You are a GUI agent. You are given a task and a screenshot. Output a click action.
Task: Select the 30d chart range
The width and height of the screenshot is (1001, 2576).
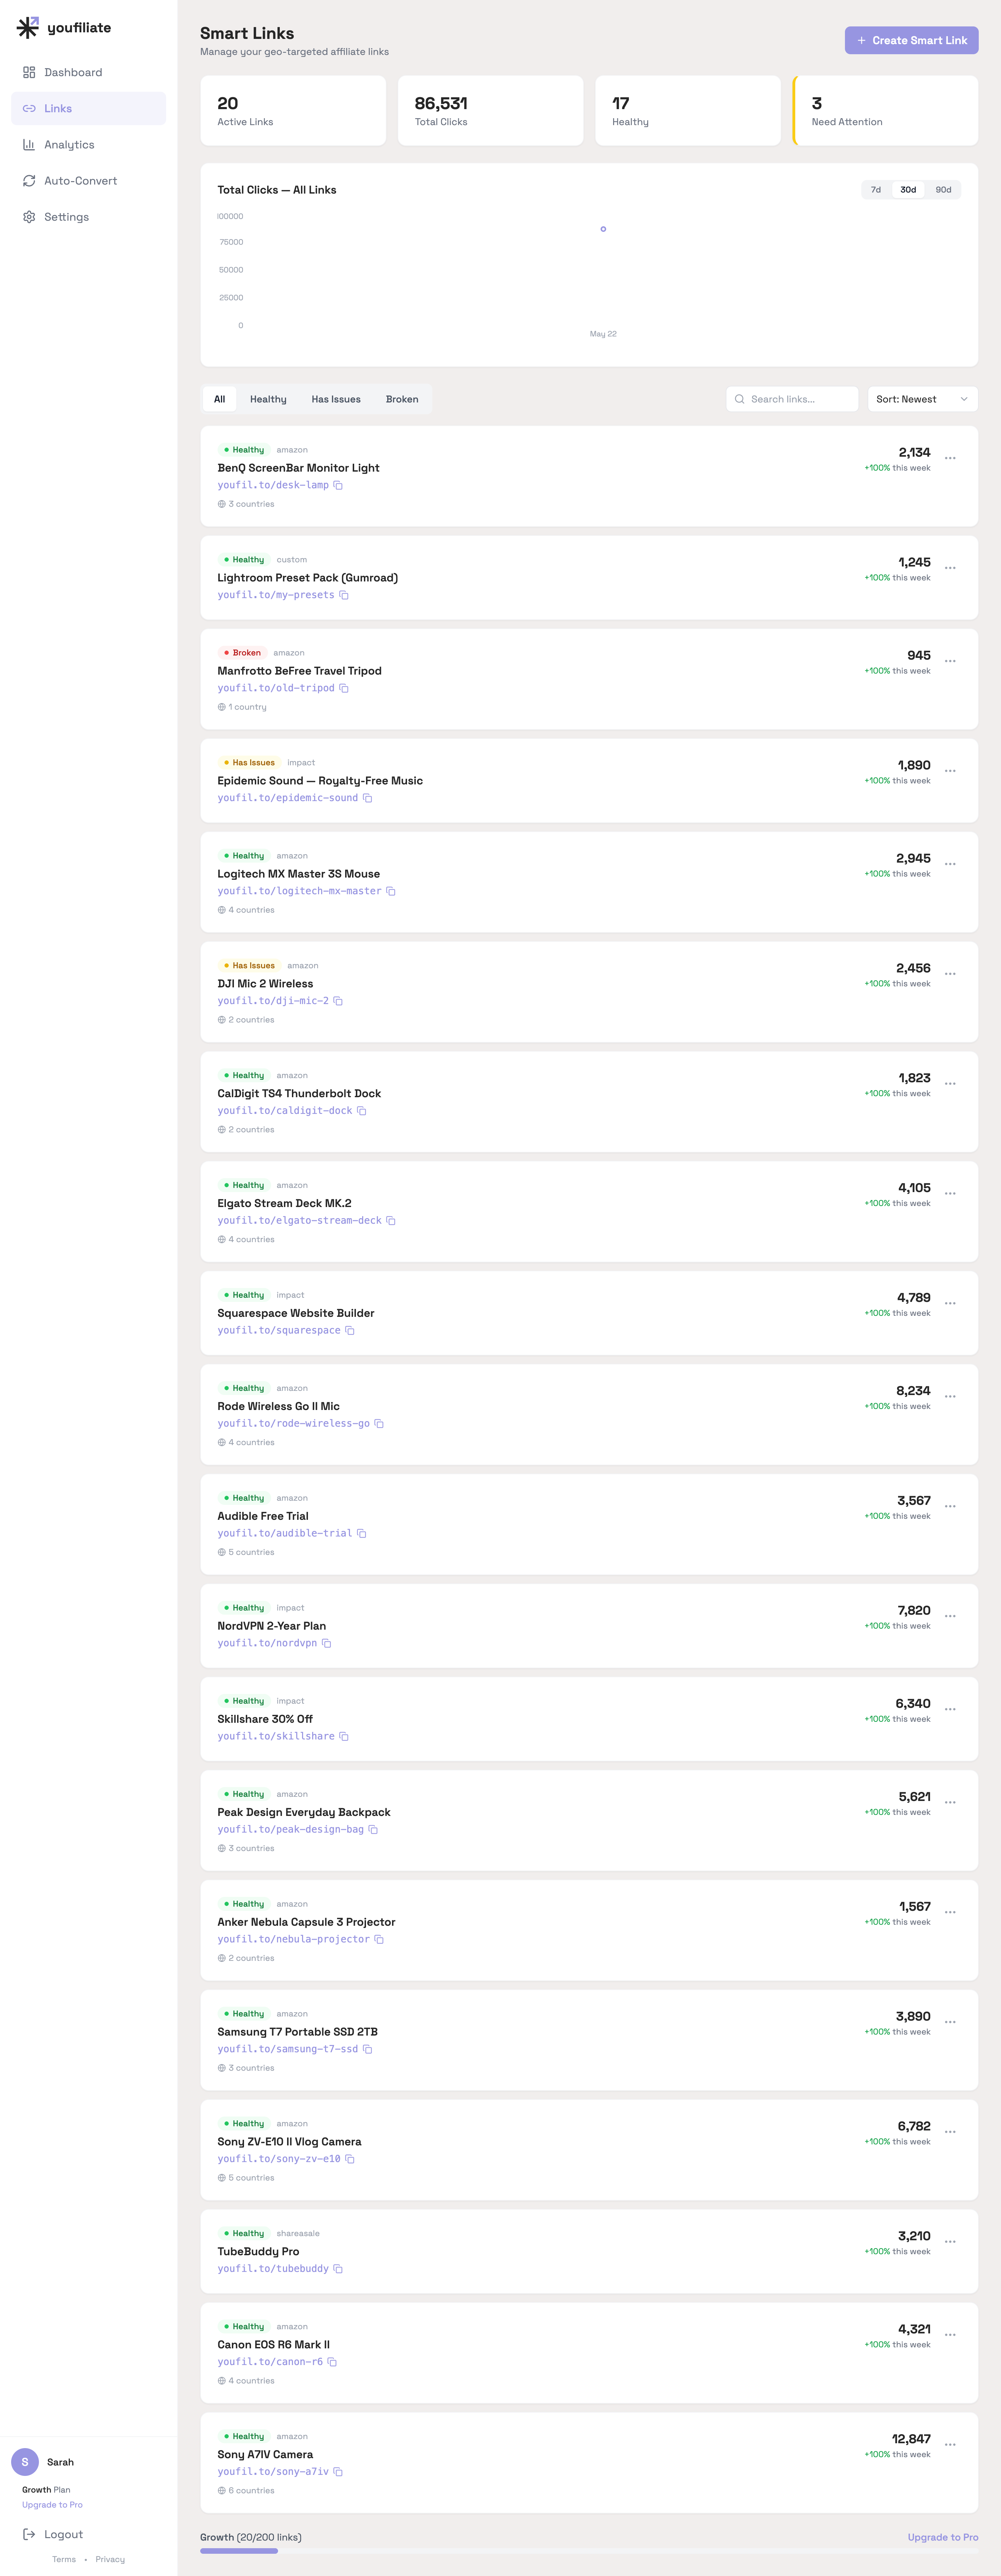[908, 190]
